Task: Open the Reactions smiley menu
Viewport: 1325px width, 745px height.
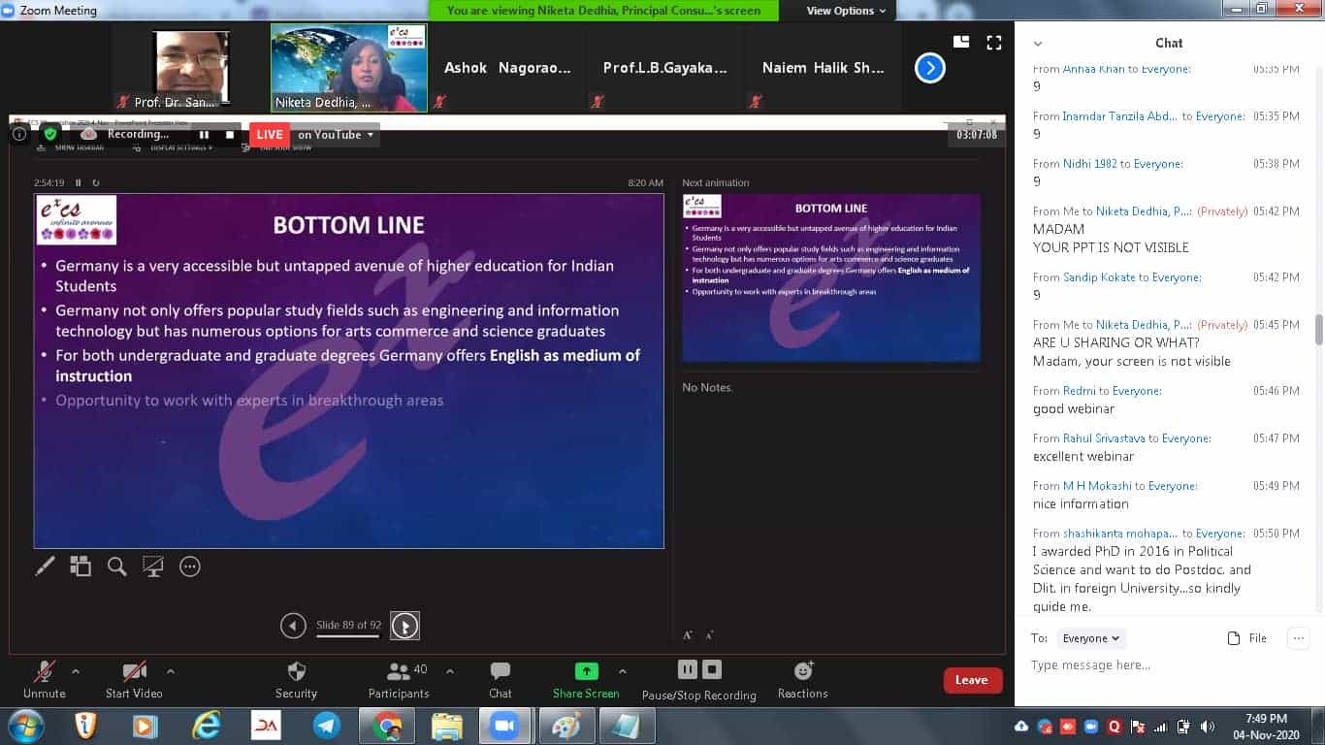Action: coord(803,679)
